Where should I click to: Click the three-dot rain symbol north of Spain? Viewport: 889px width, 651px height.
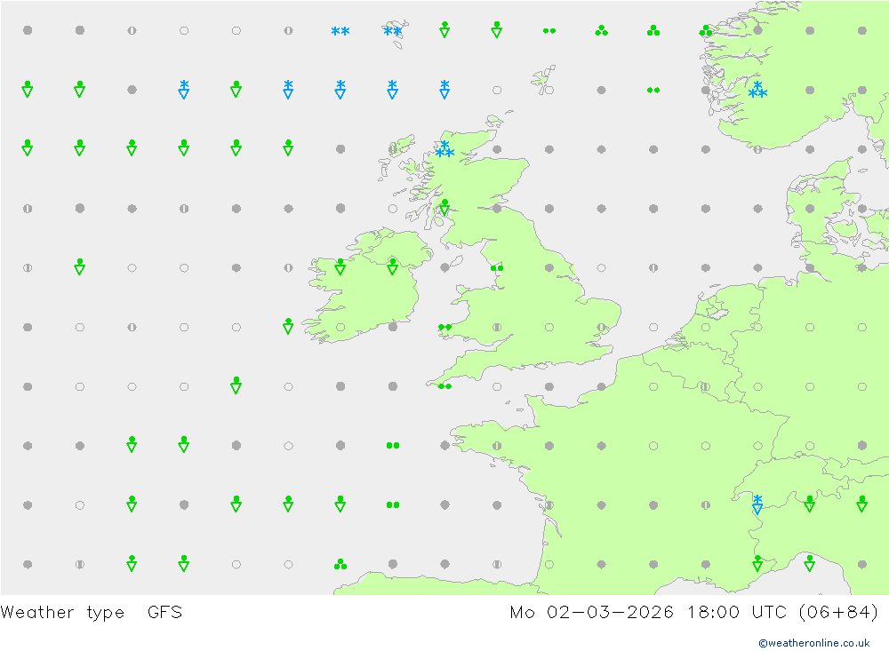340,564
